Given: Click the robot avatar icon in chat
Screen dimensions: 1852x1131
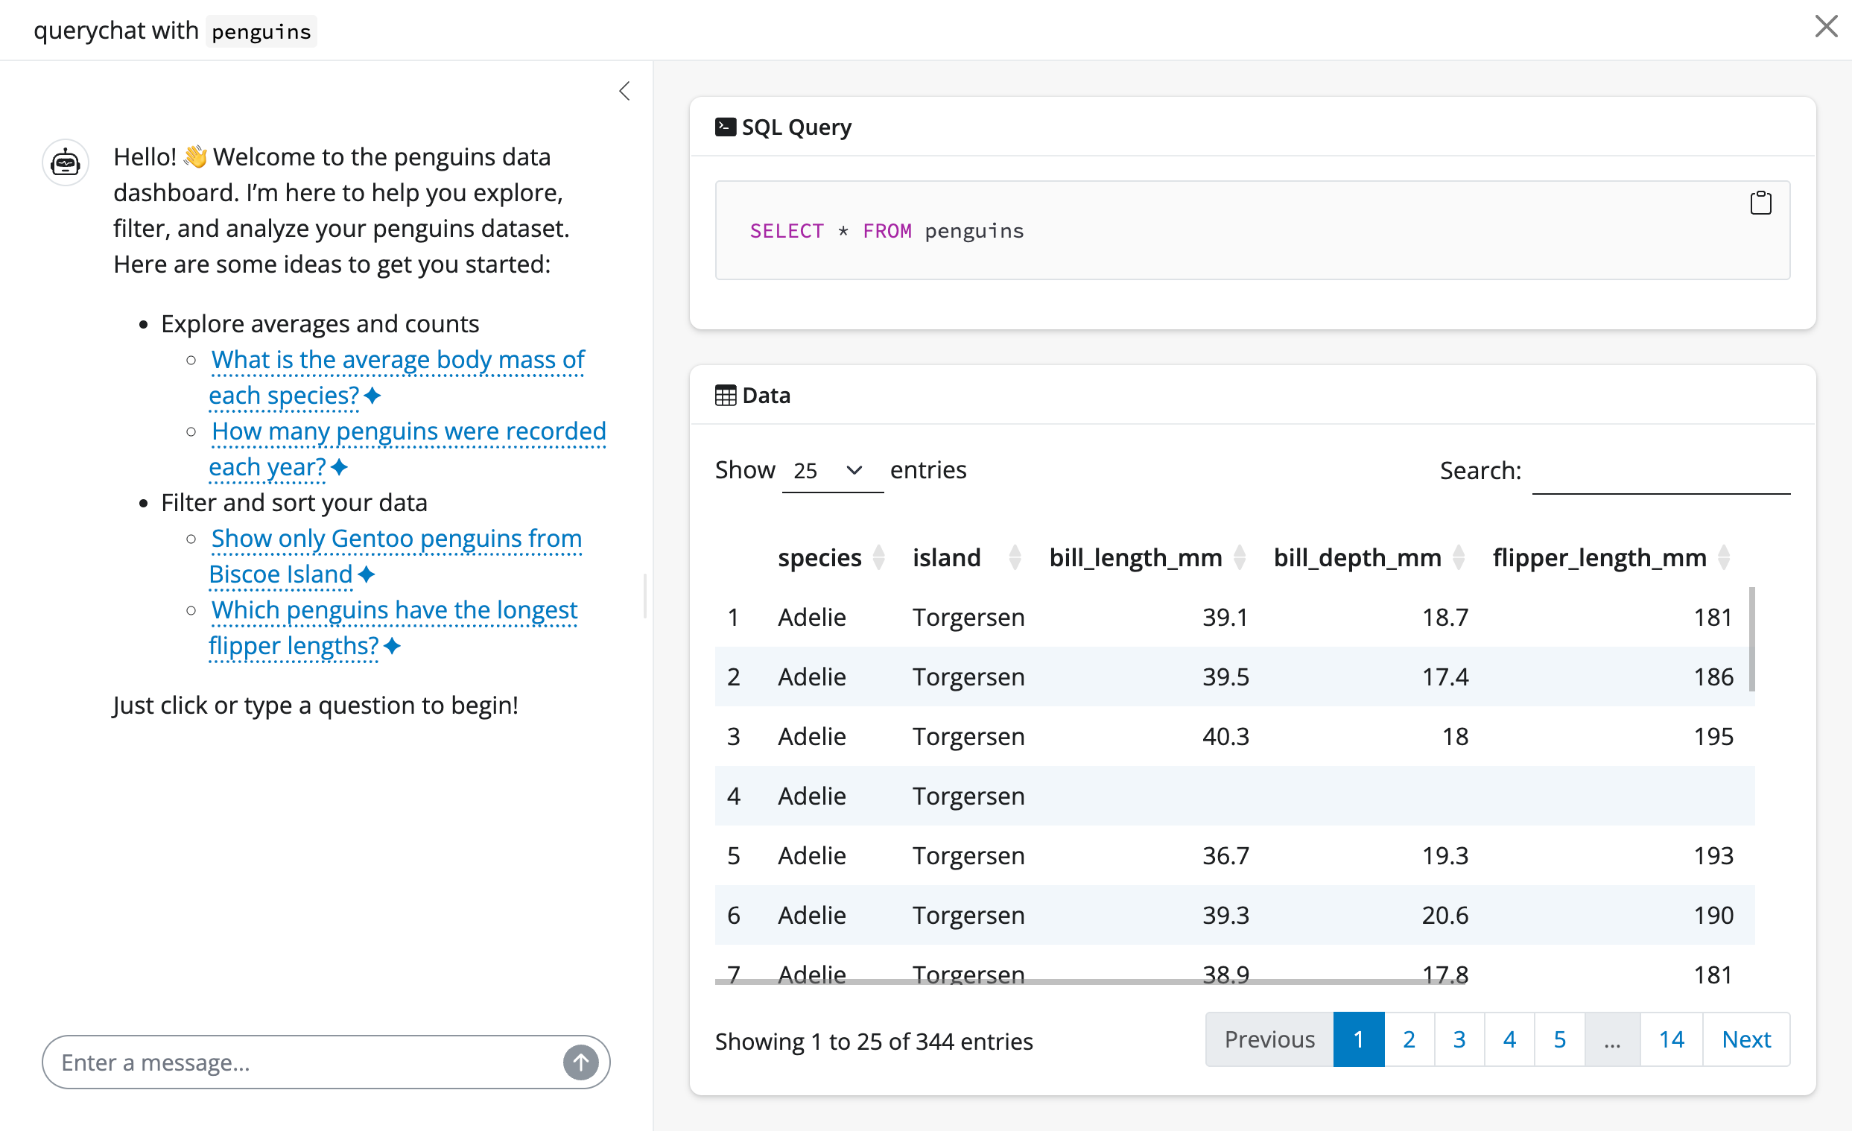Looking at the screenshot, I should pos(65,162).
